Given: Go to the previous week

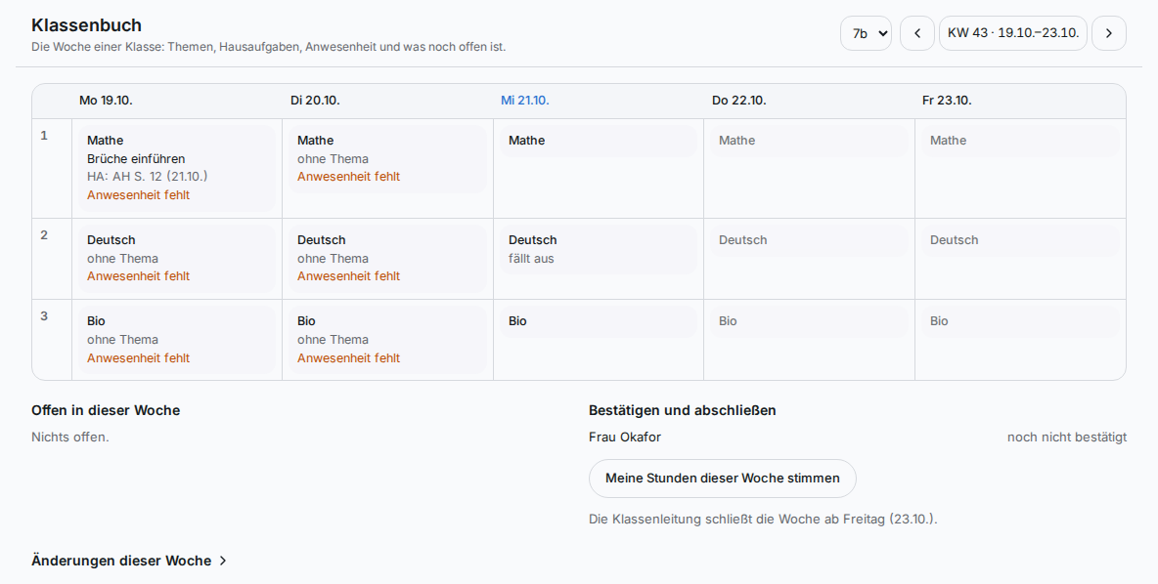Looking at the screenshot, I should tap(917, 33).
